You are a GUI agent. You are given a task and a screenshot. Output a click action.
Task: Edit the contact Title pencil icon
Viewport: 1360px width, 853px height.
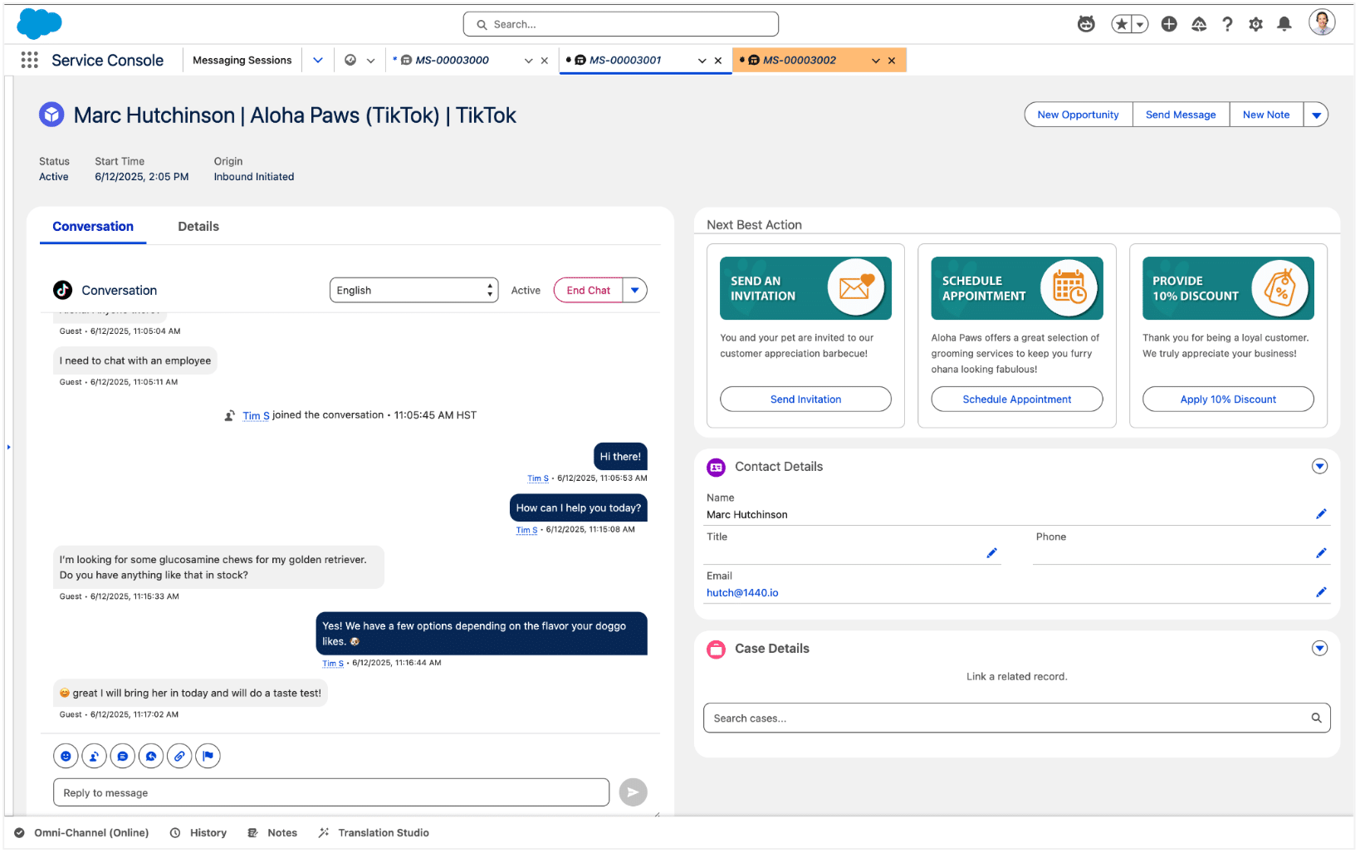991,553
